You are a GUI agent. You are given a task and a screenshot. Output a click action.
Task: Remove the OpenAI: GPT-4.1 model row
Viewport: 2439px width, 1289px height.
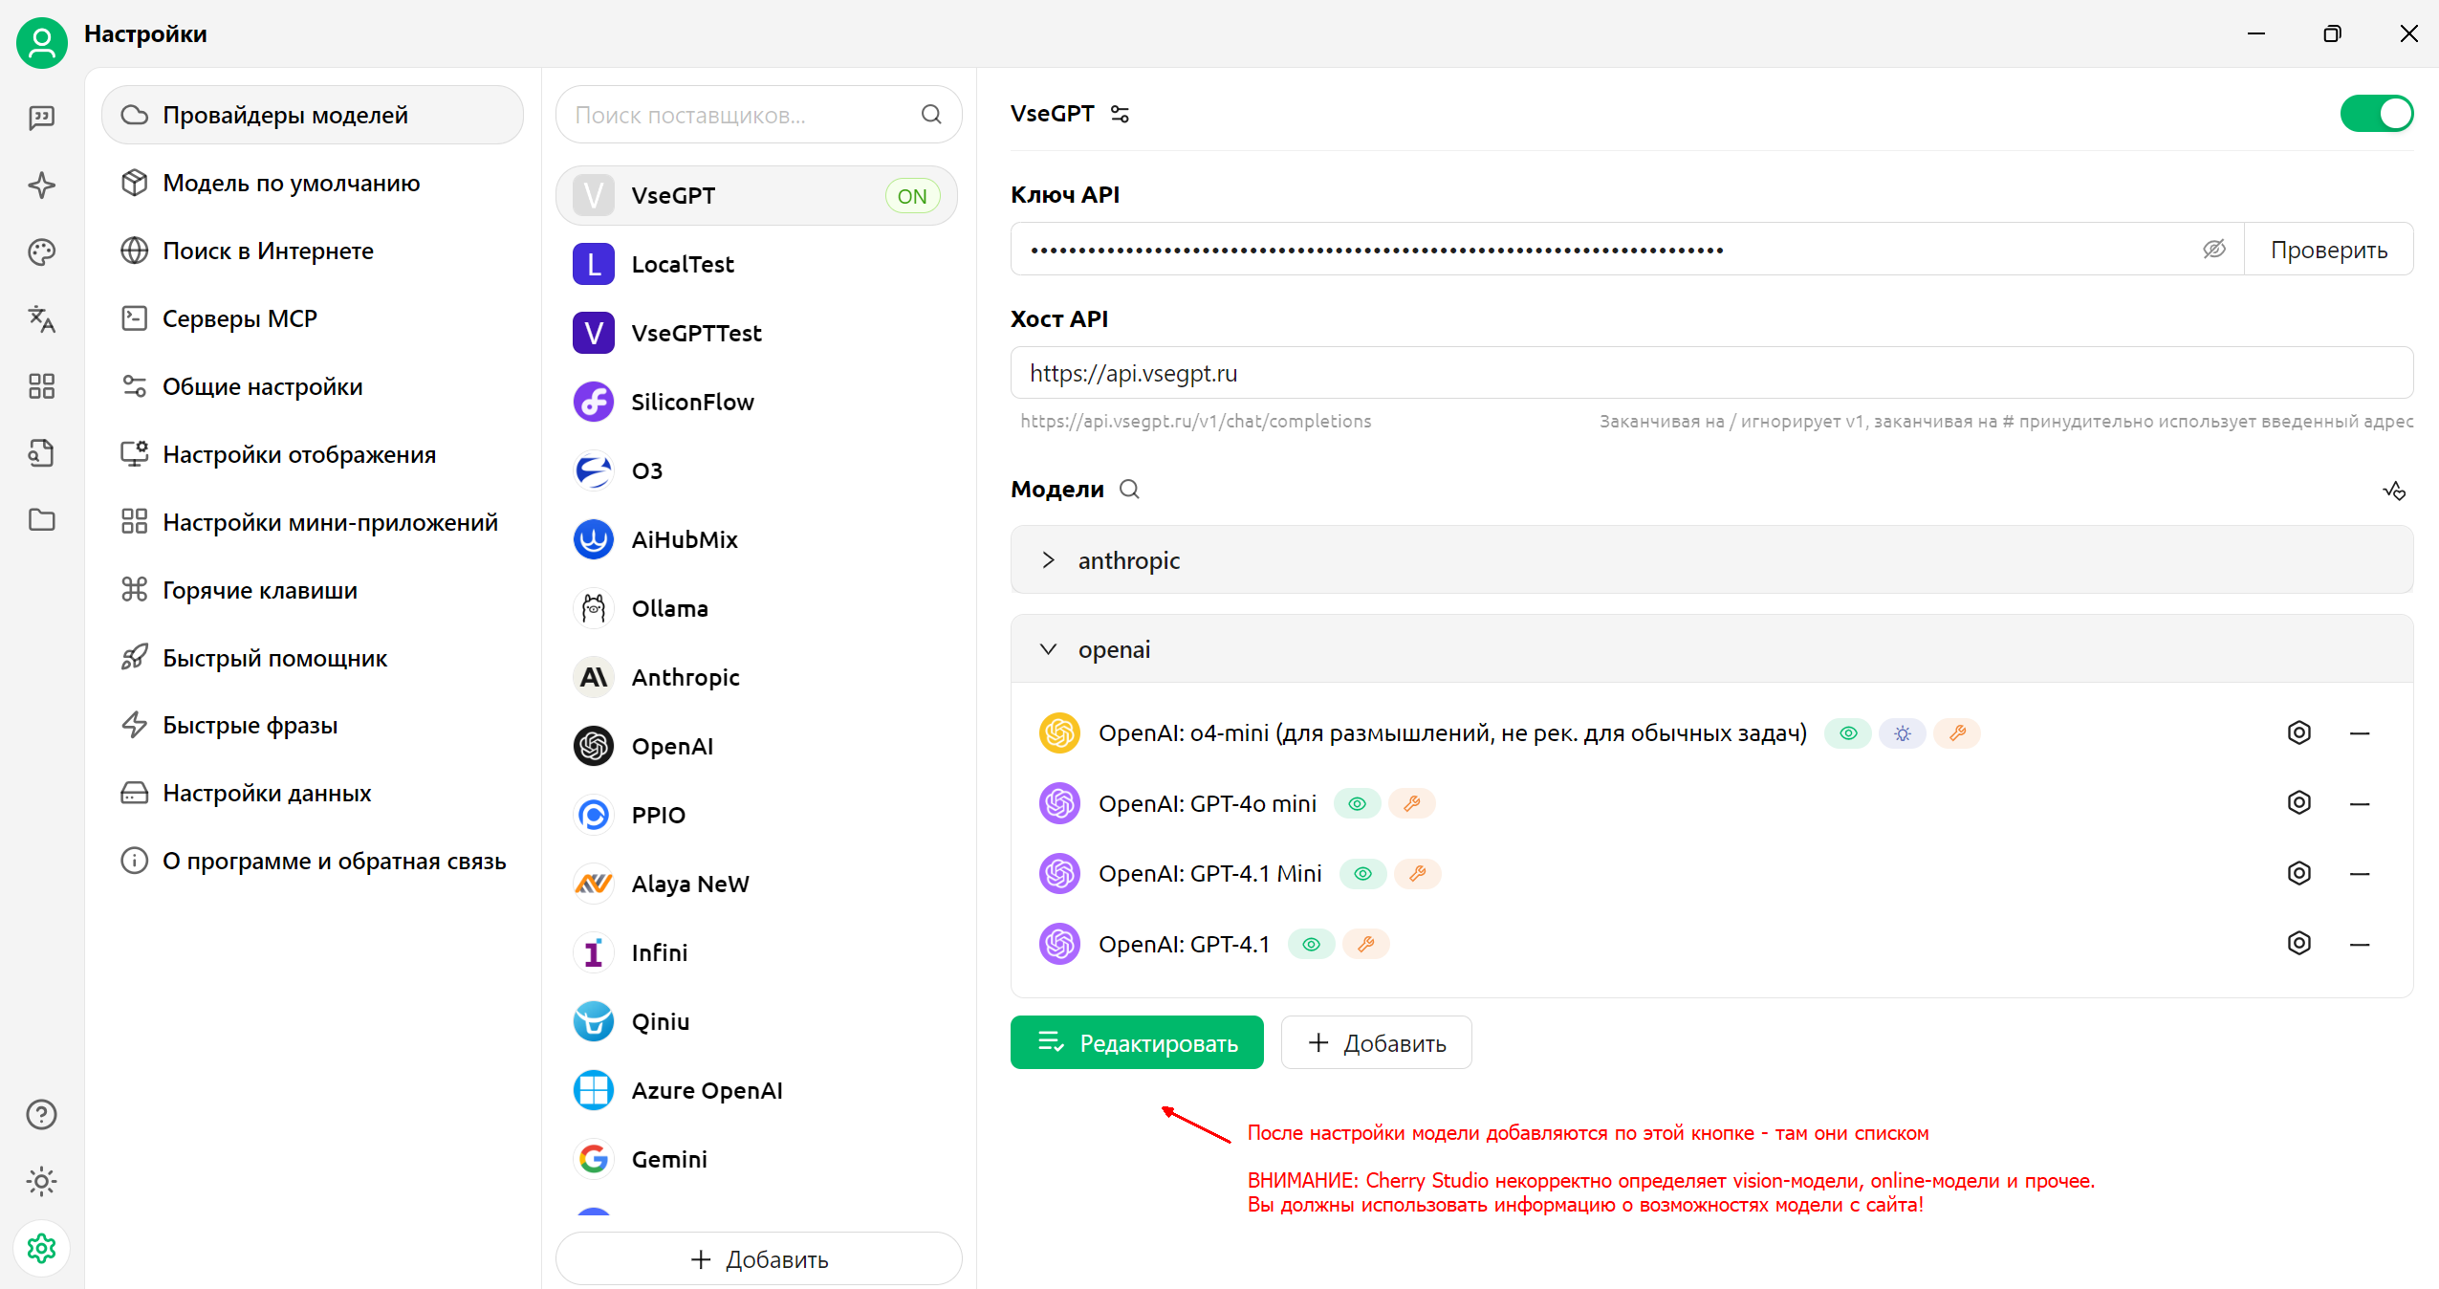click(x=2360, y=945)
